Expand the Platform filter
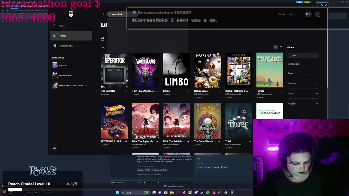Image resolution: width=349 pixels, height=196 pixels. [x=303, y=104]
